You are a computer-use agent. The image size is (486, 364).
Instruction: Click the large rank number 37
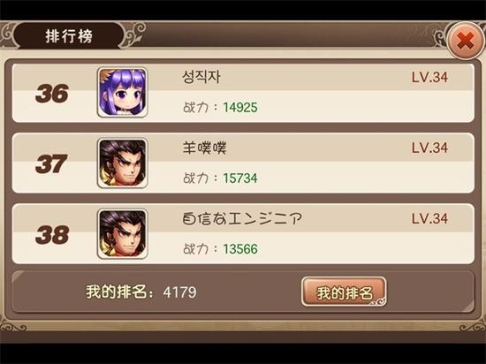pos(51,163)
